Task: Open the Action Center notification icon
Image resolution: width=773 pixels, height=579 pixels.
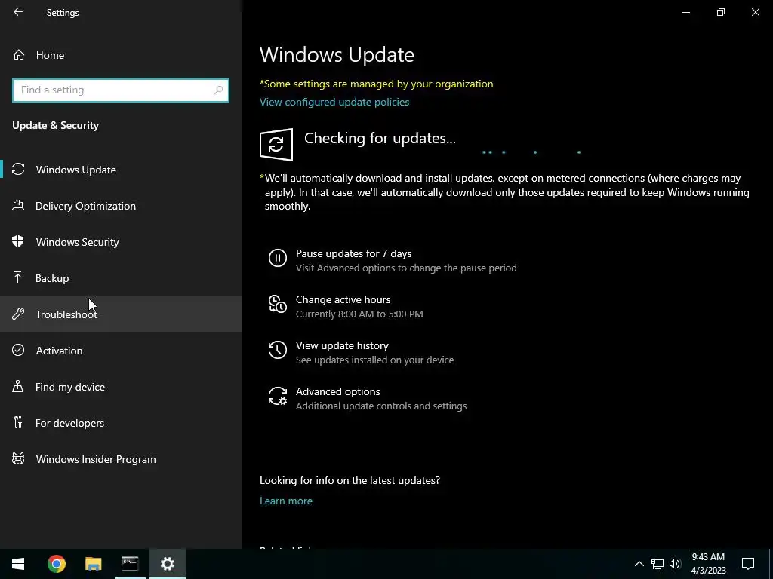Action: pos(748,564)
